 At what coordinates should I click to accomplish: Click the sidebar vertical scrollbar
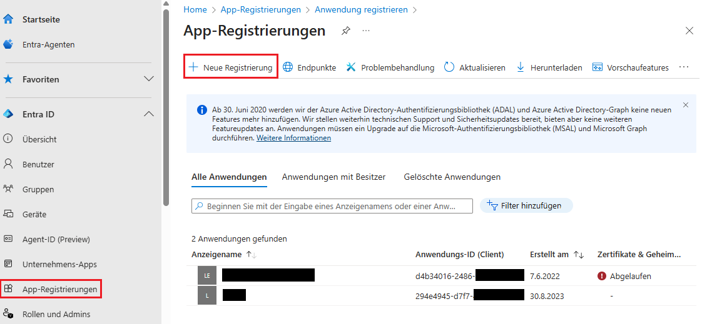pyautogui.click(x=166, y=106)
